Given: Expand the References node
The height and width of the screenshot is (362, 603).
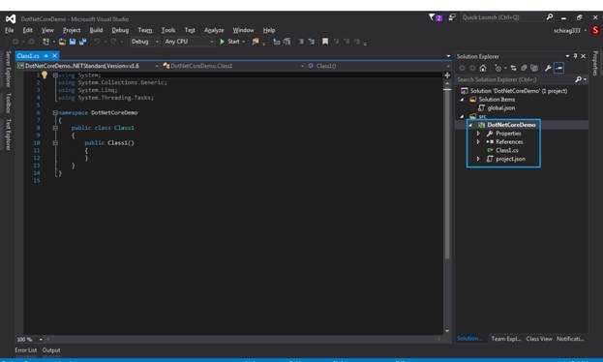Looking at the screenshot, I should pos(478,142).
